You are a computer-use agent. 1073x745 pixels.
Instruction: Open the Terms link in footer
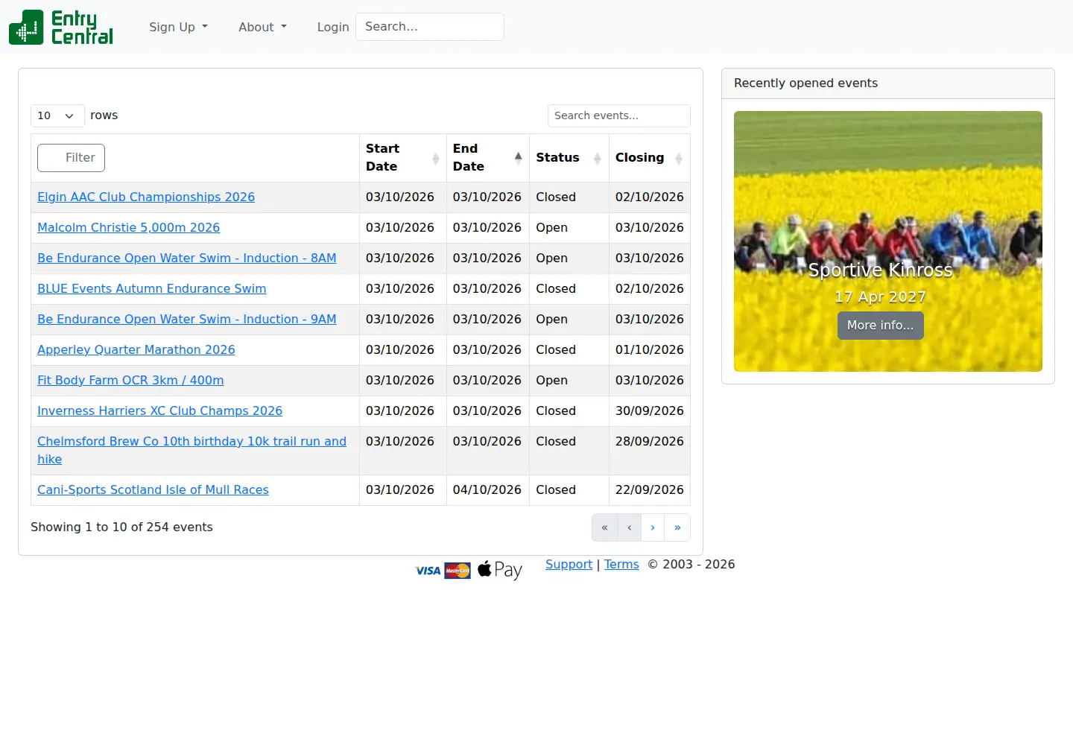[621, 564]
